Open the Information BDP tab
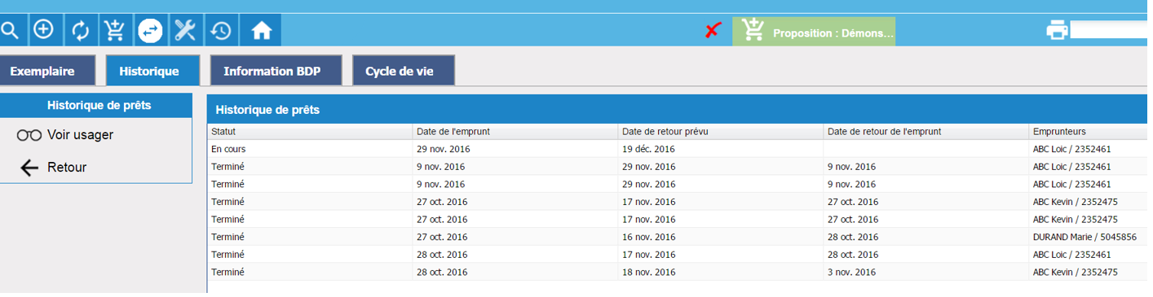 click(x=276, y=71)
